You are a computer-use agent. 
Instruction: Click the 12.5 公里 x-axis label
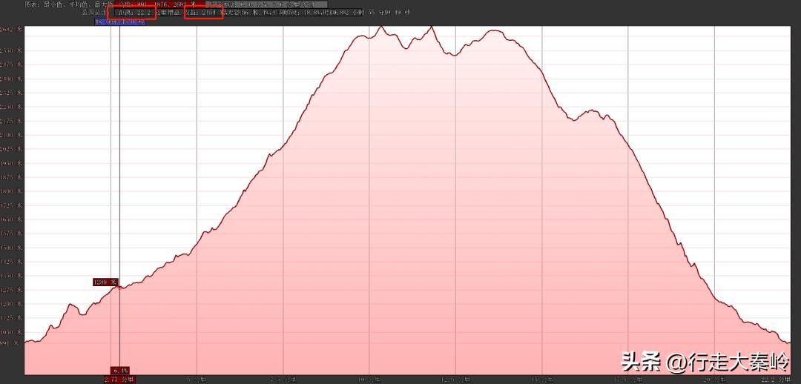(455, 380)
